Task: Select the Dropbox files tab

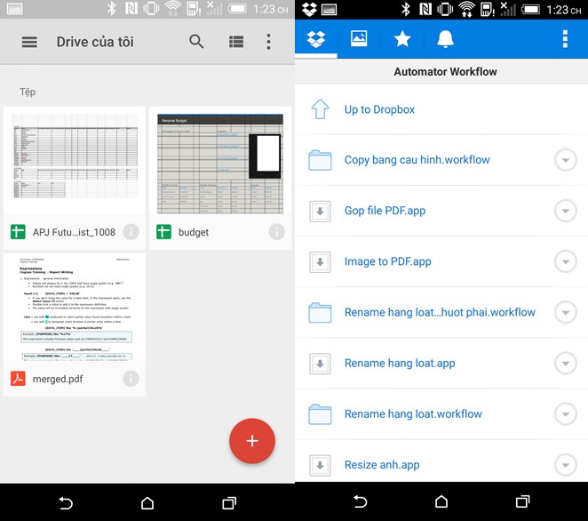Action: click(x=316, y=38)
